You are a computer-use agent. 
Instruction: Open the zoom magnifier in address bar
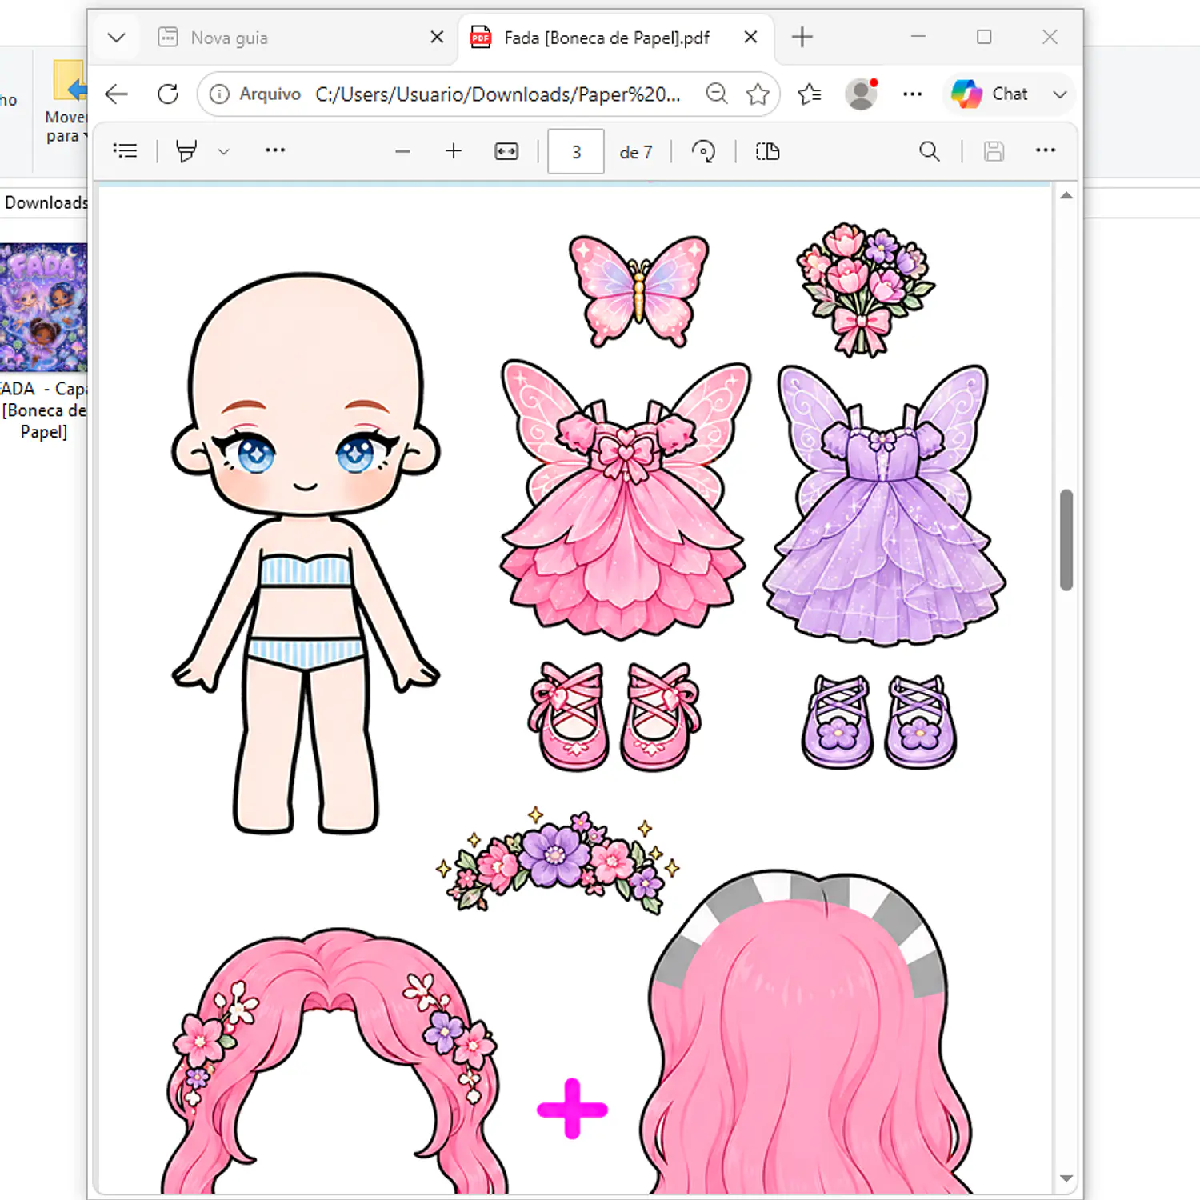click(717, 94)
